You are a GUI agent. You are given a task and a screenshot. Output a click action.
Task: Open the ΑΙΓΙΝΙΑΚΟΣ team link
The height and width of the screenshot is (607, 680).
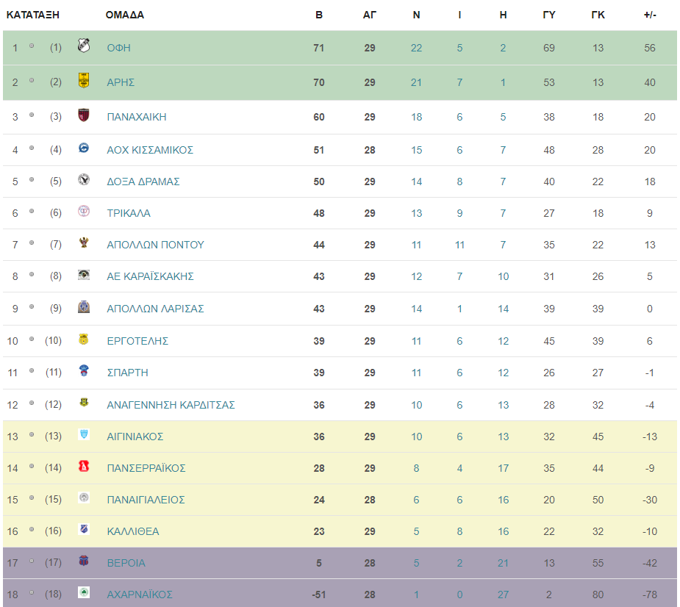135,437
